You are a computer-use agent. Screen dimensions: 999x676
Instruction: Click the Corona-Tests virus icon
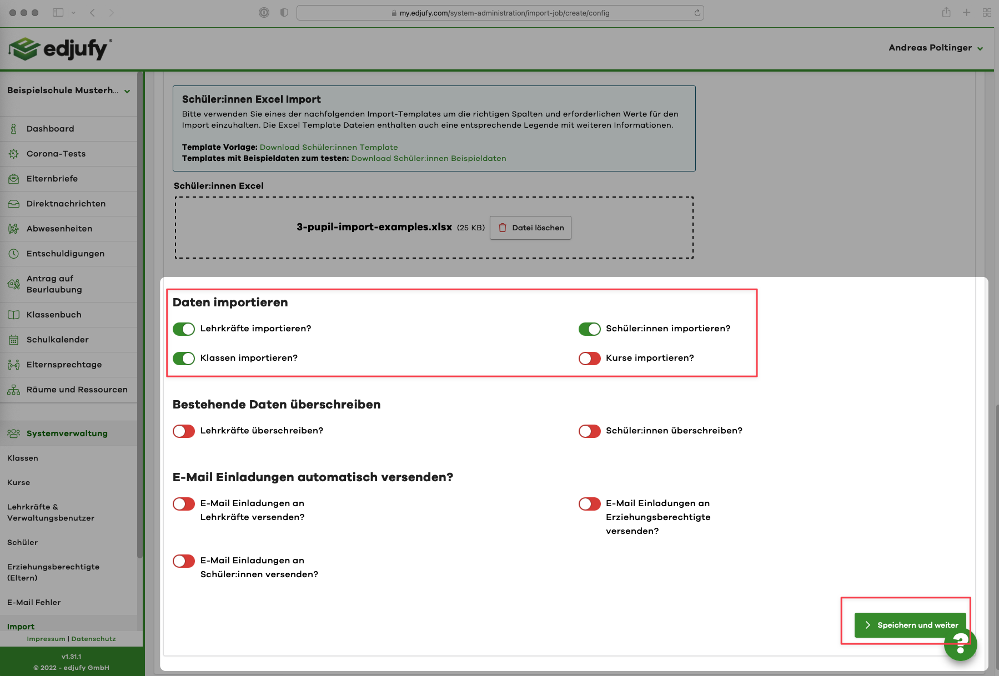[13, 154]
